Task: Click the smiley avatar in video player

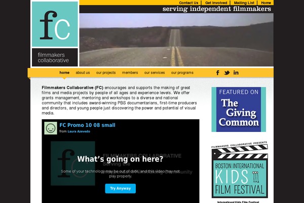Action: tap(50, 128)
